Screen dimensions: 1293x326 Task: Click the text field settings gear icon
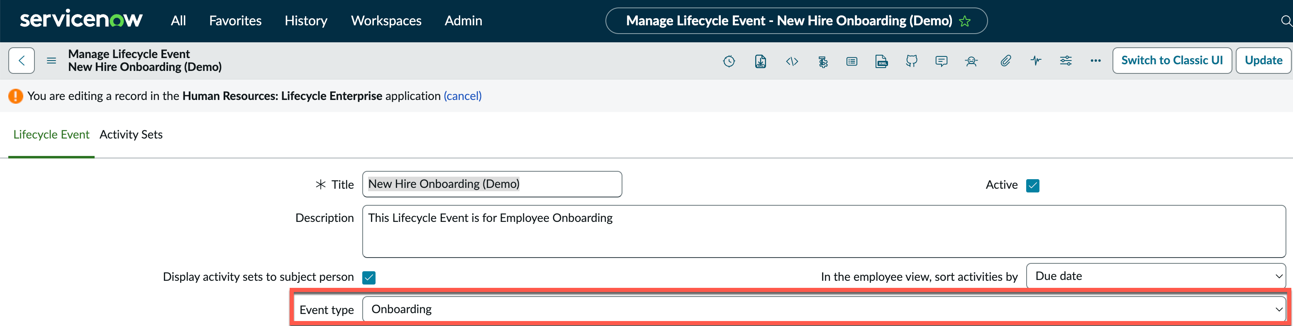pyautogui.click(x=823, y=62)
